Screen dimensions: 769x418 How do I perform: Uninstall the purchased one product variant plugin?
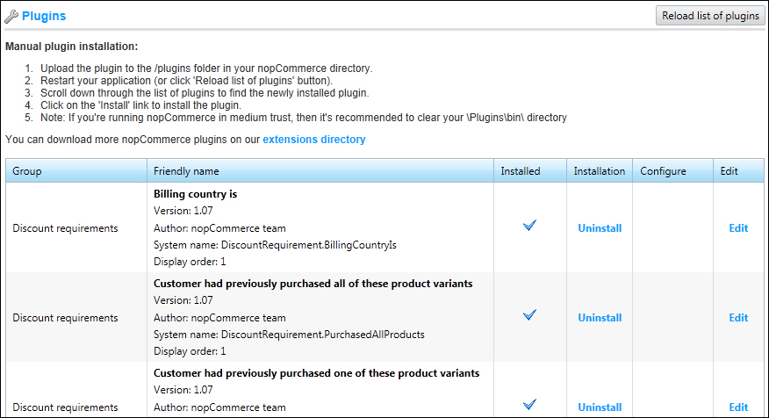[600, 407]
